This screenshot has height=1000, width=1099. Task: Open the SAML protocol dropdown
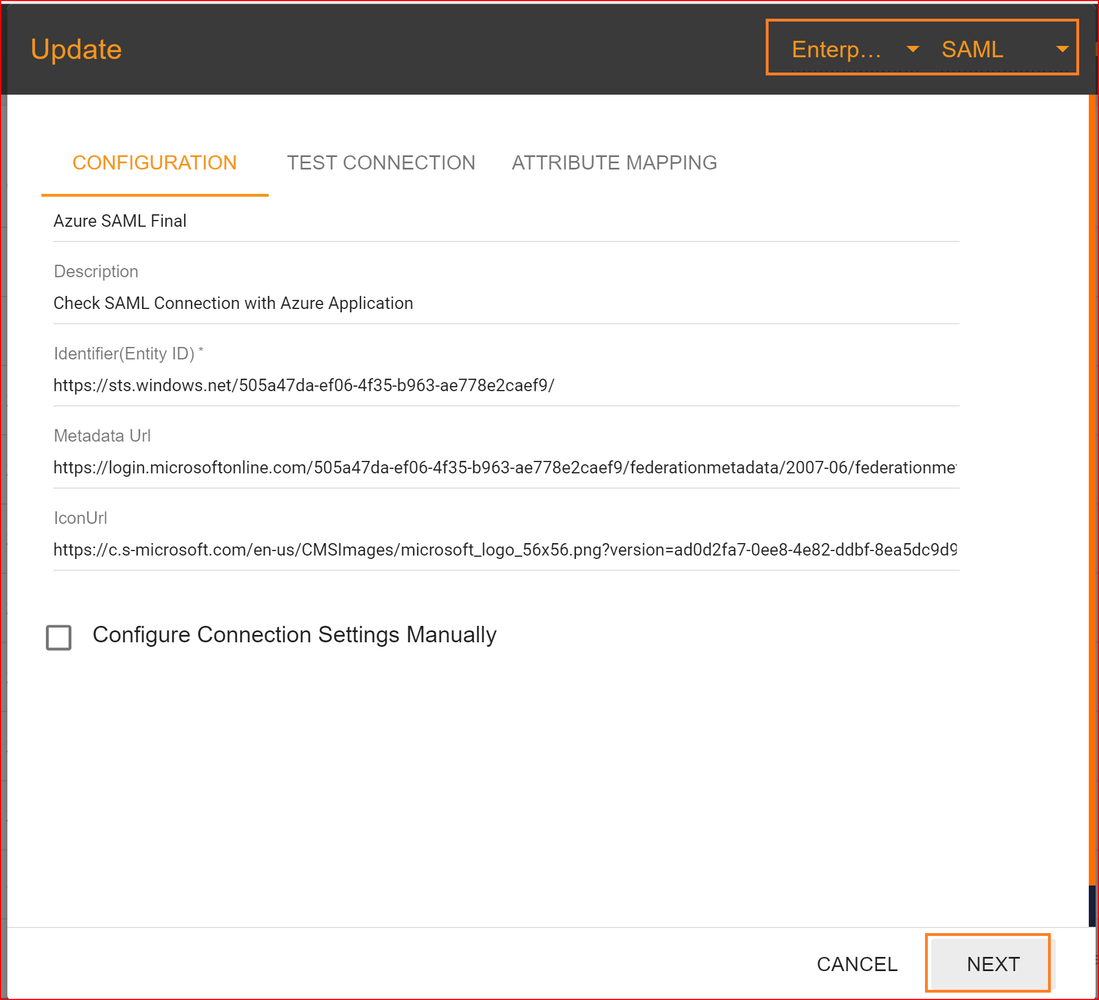pyautogui.click(x=1004, y=50)
